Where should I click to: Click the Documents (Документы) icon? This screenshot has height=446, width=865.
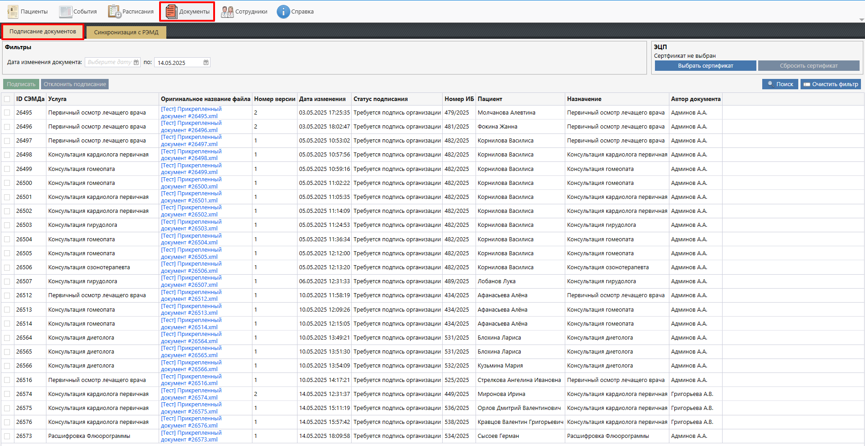coord(171,12)
